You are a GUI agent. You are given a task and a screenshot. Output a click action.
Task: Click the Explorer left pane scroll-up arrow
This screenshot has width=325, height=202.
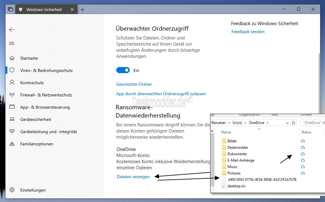(x=212, y=131)
